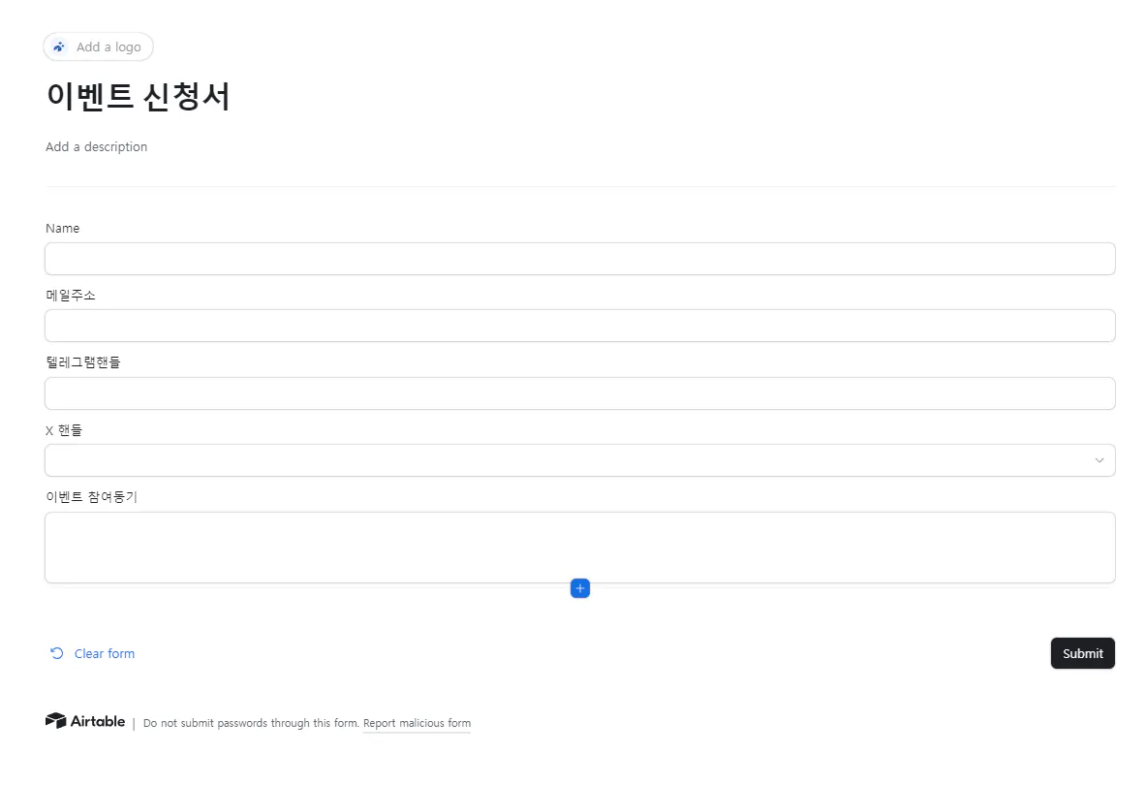The height and width of the screenshot is (785, 1146).
Task: Open the X 핸들 combo box
Action: 579,460
